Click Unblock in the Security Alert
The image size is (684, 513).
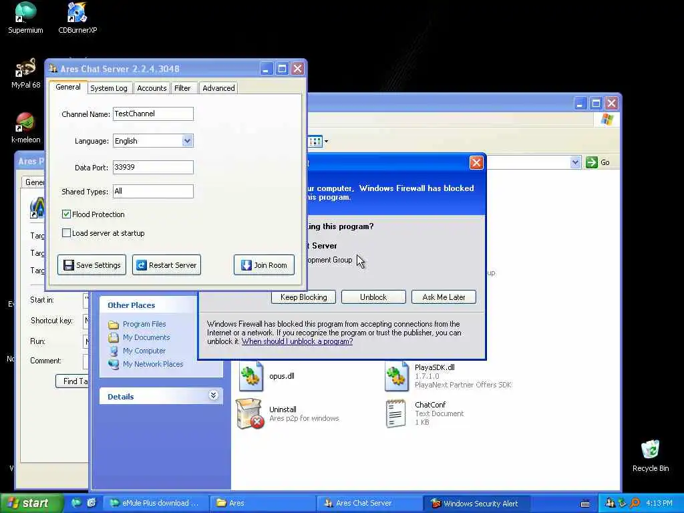[373, 297]
